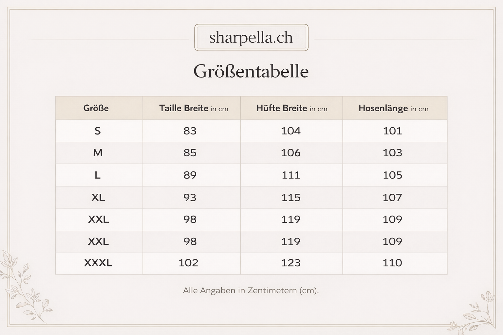Select the Größe column header
The height and width of the screenshot is (335, 503).
point(96,108)
